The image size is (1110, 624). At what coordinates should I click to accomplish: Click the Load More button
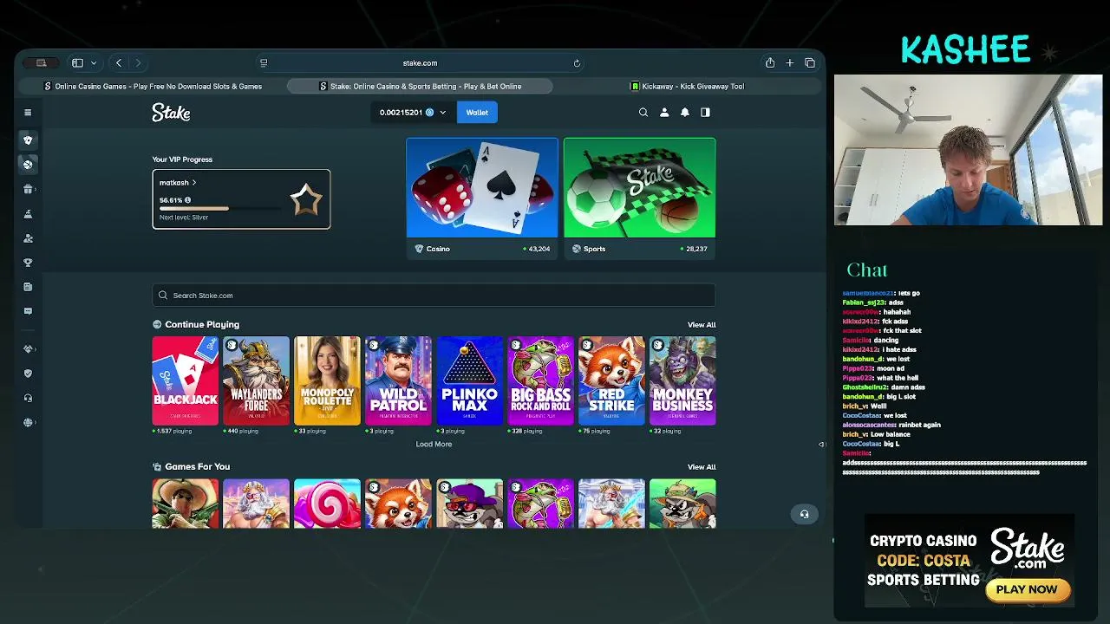tap(434, 444)
